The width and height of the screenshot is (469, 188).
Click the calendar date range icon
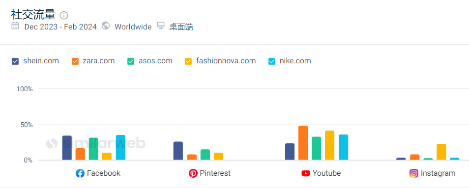[15, 26]
